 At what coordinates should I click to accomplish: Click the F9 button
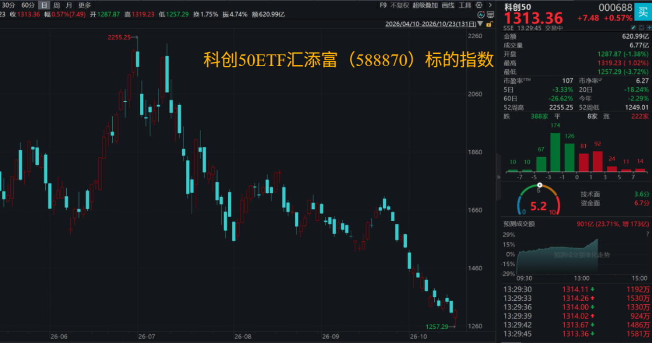[x=383, y=5]
